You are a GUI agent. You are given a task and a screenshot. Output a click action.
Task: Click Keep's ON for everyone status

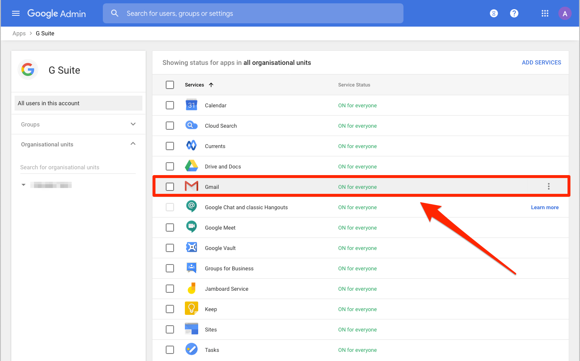pos(357,309)
